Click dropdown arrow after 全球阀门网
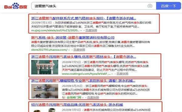182x112 pixels. pos(83,98)
